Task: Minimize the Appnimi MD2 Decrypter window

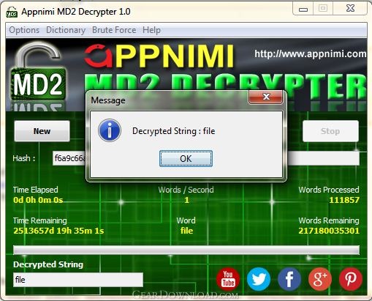Action: click(303, 10)
